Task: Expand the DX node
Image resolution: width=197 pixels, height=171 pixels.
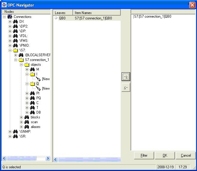Action: pyautogui.click(x=10, y=22)
